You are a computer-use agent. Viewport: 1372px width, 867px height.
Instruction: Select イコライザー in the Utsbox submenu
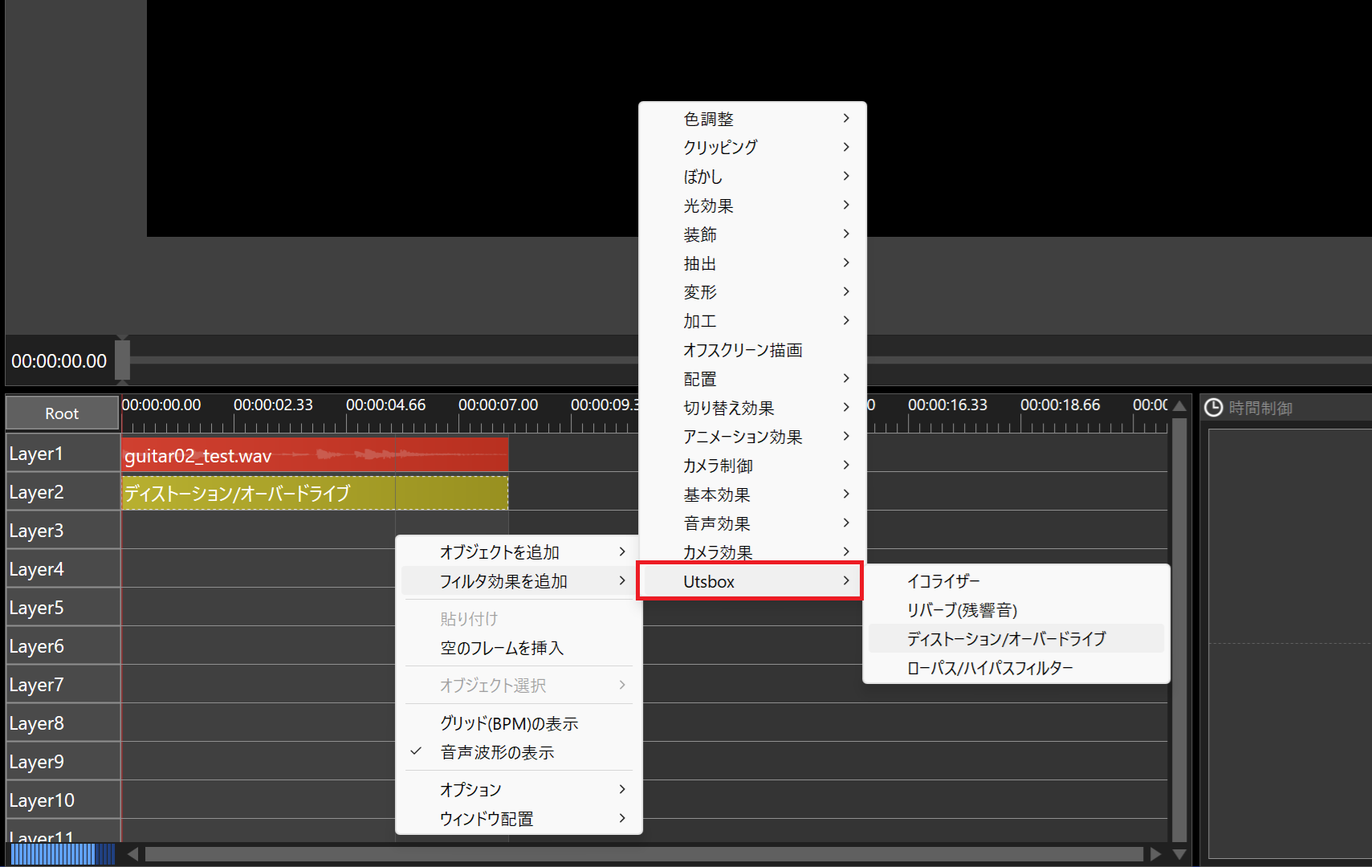(944, 581)
